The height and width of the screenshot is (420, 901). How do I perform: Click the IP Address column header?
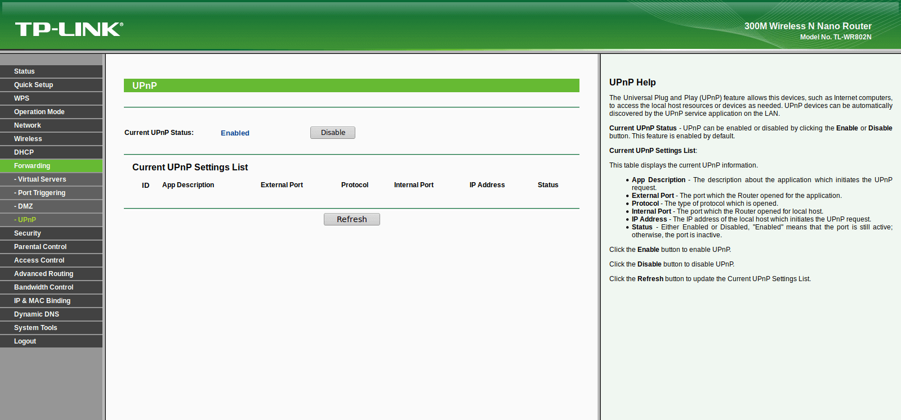[487, 185]
